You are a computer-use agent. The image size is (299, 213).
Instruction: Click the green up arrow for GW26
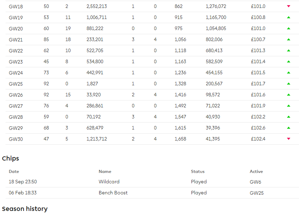click(x=289, y=95)
